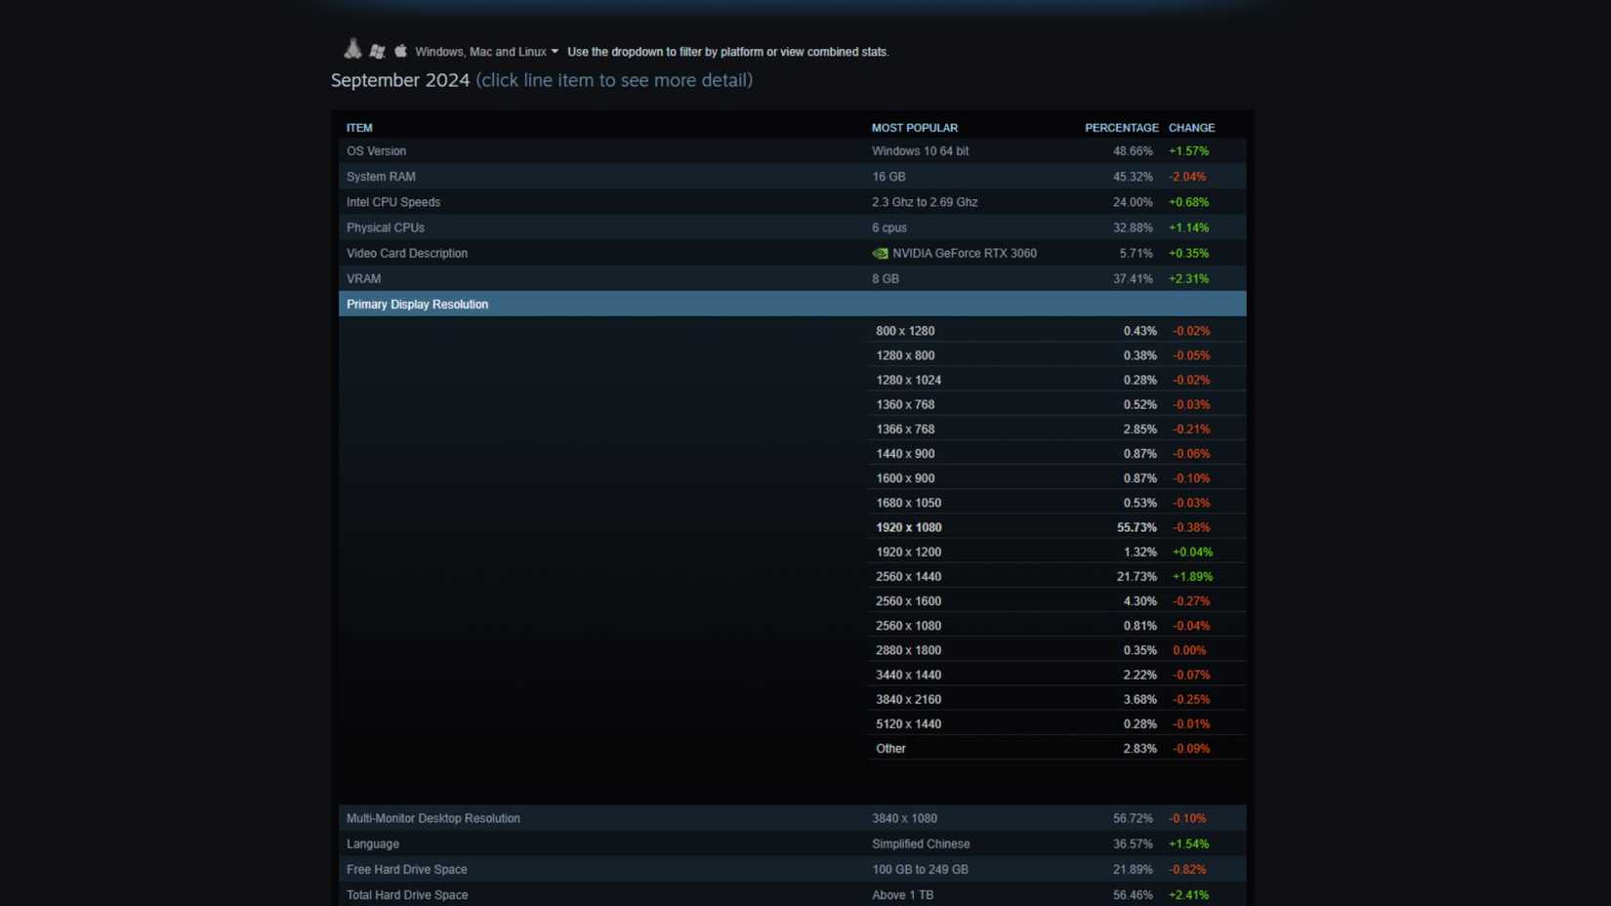Select the 2560 x 1600 resolution entry

[x=1057, y=600]
